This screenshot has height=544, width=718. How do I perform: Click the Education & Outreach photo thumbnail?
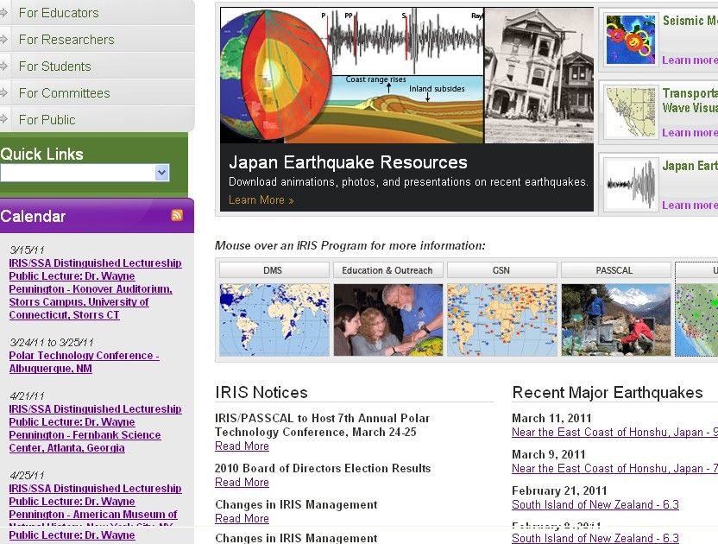coord(387,319)
